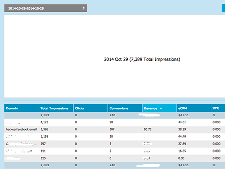Click the 28 conversions cell
Viewport: 225px width, 169px height.
111,137
